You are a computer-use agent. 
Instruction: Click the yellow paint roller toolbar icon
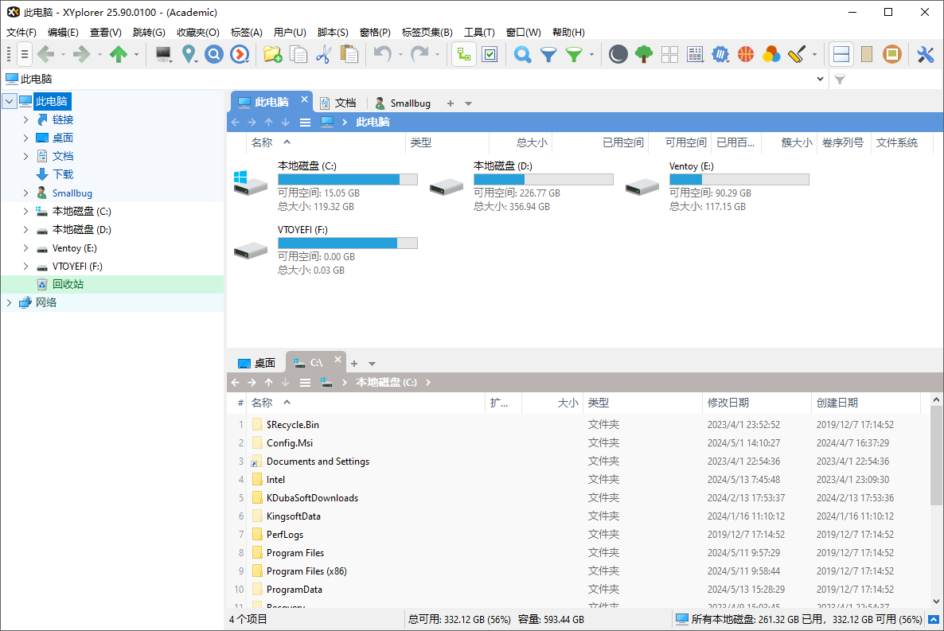[x=797, y=55]
